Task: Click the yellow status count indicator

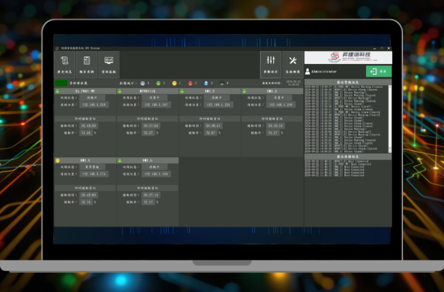Action: pyautogui.click(x=174, y=84)
